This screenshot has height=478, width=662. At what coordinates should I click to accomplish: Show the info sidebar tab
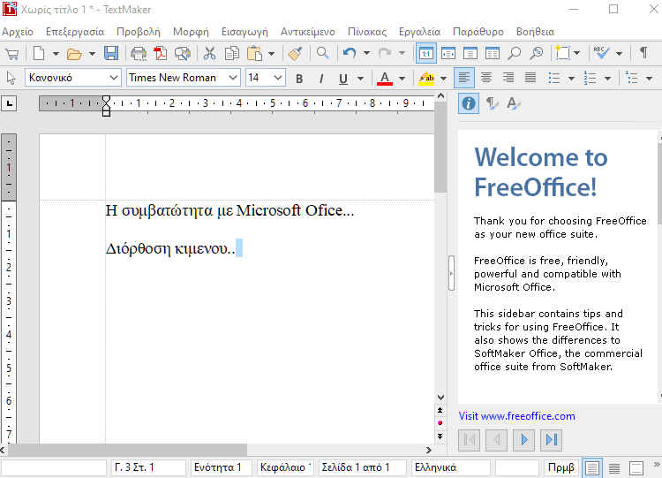point(469,103)
